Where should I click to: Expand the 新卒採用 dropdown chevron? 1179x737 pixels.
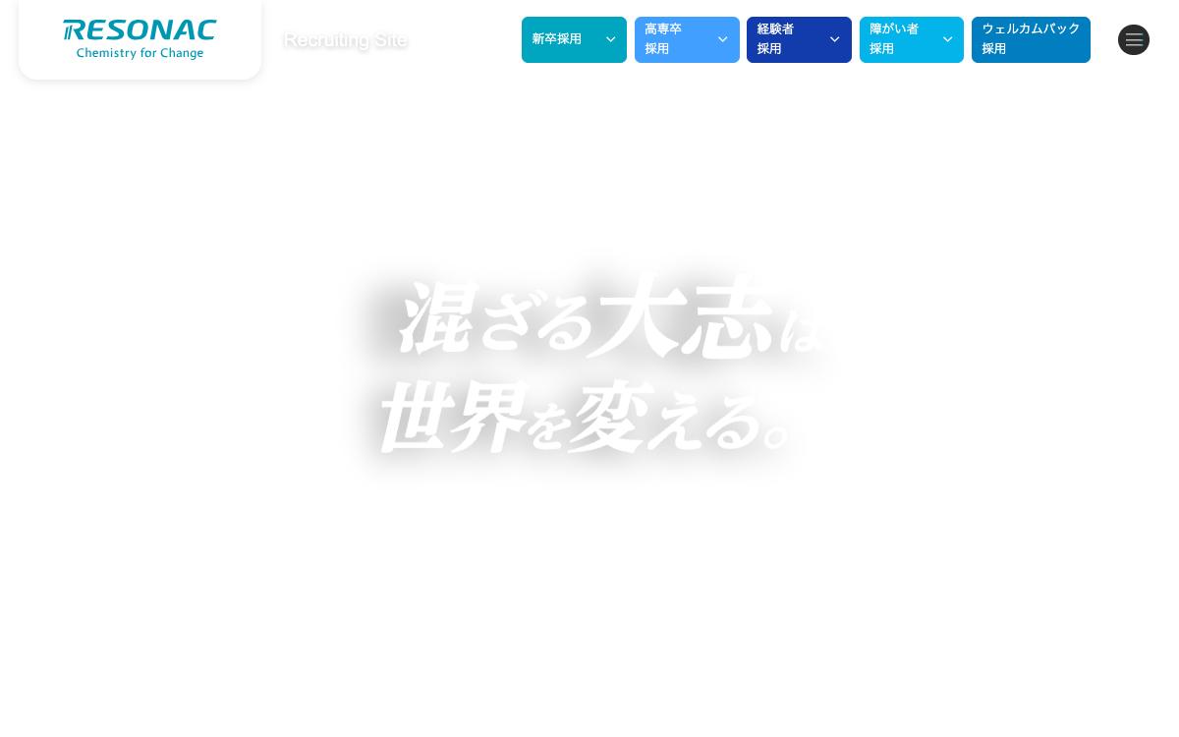tap(610, 39)
